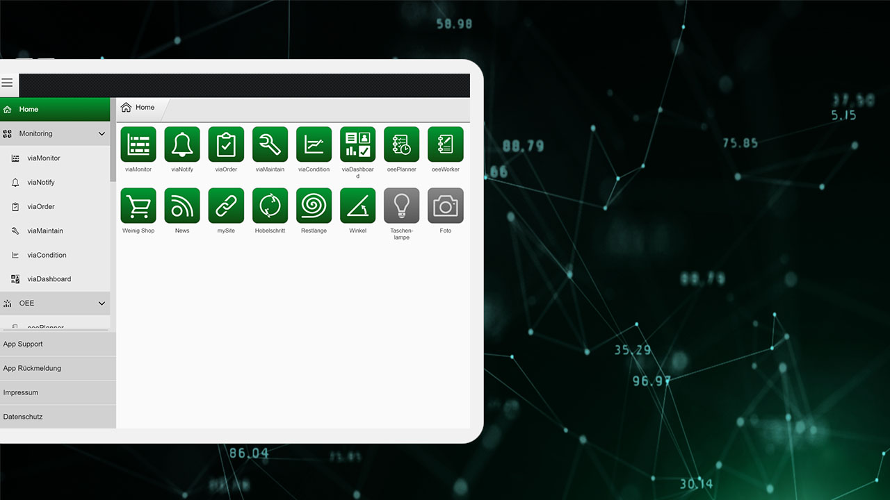
Task: Launch the mySite link tile
Action: click(x=226, y=206)
